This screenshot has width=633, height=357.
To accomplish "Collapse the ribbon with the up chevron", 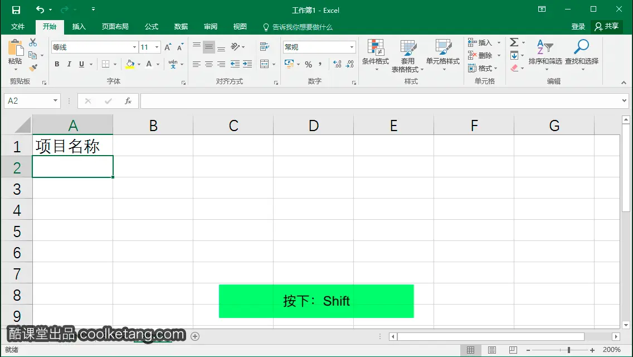I will click(624, 83).
